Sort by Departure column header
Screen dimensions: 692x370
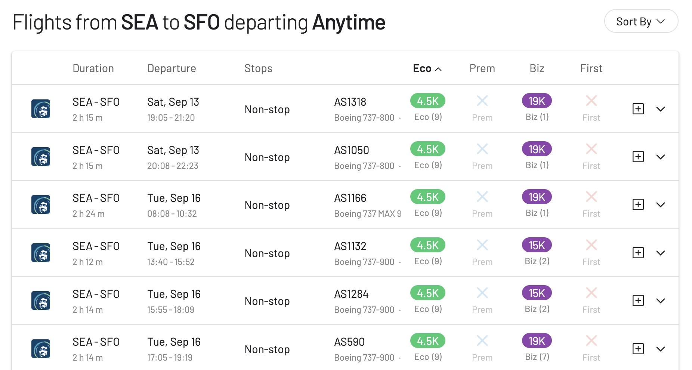click(172, 68)
